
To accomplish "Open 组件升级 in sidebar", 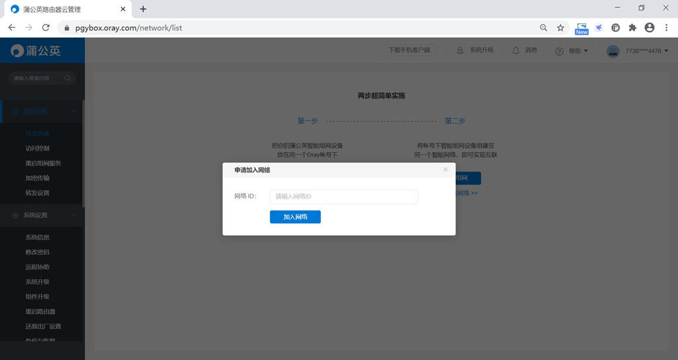I will 37,296.
